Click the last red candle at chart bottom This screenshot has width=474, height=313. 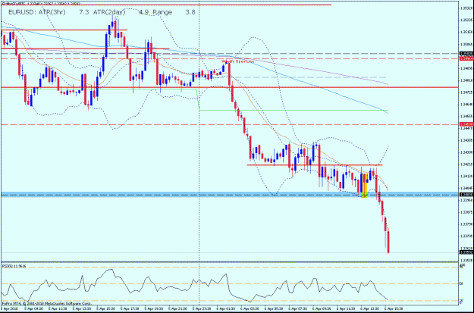pyautogui.click(x=388, y=242)
